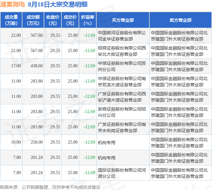Click amount 567.60 in 中国银河证券 row
This screenshot has width=212, height=190.
pos(37,35)
